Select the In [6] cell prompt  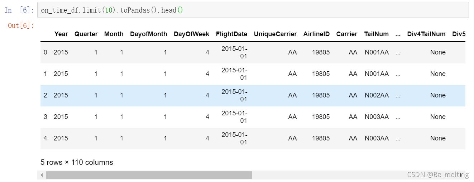(x=19, y=10)
